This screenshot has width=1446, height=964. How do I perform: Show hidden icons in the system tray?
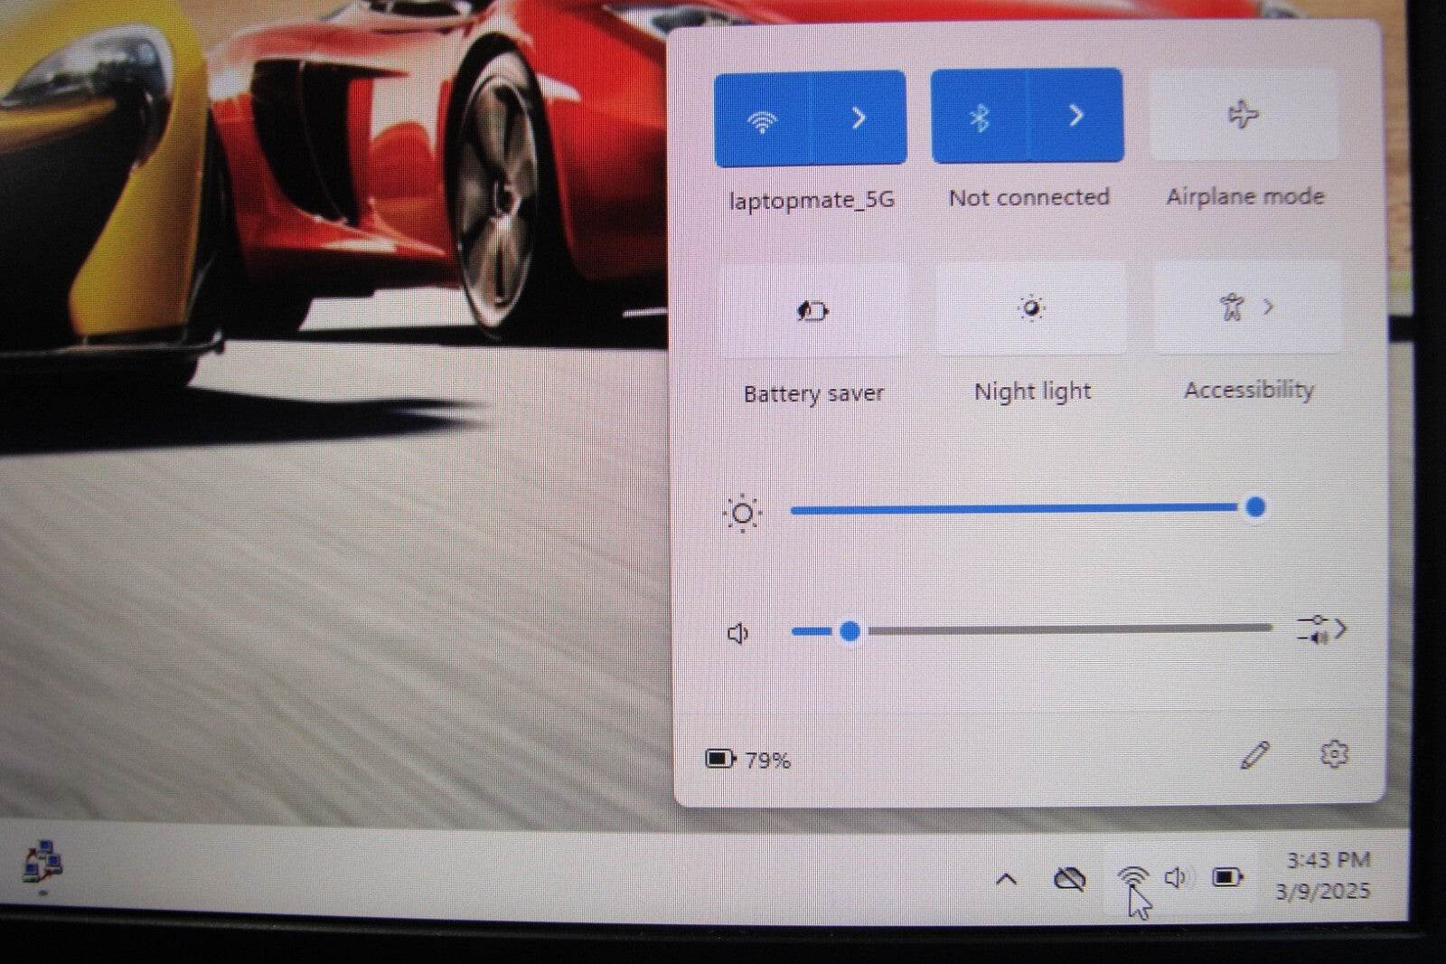[1006, 878]
